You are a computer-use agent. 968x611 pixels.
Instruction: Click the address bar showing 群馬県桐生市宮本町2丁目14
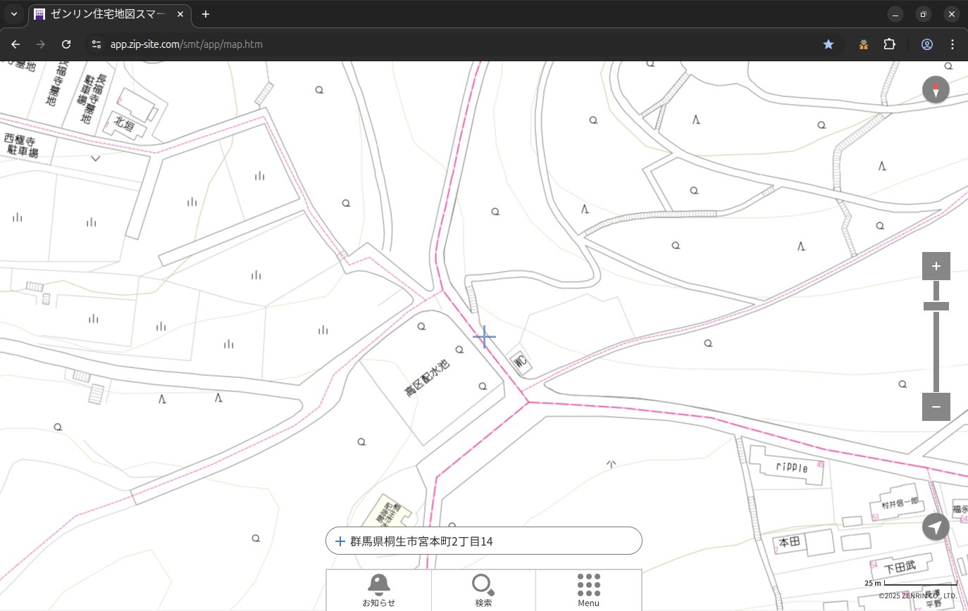(483, 541)
